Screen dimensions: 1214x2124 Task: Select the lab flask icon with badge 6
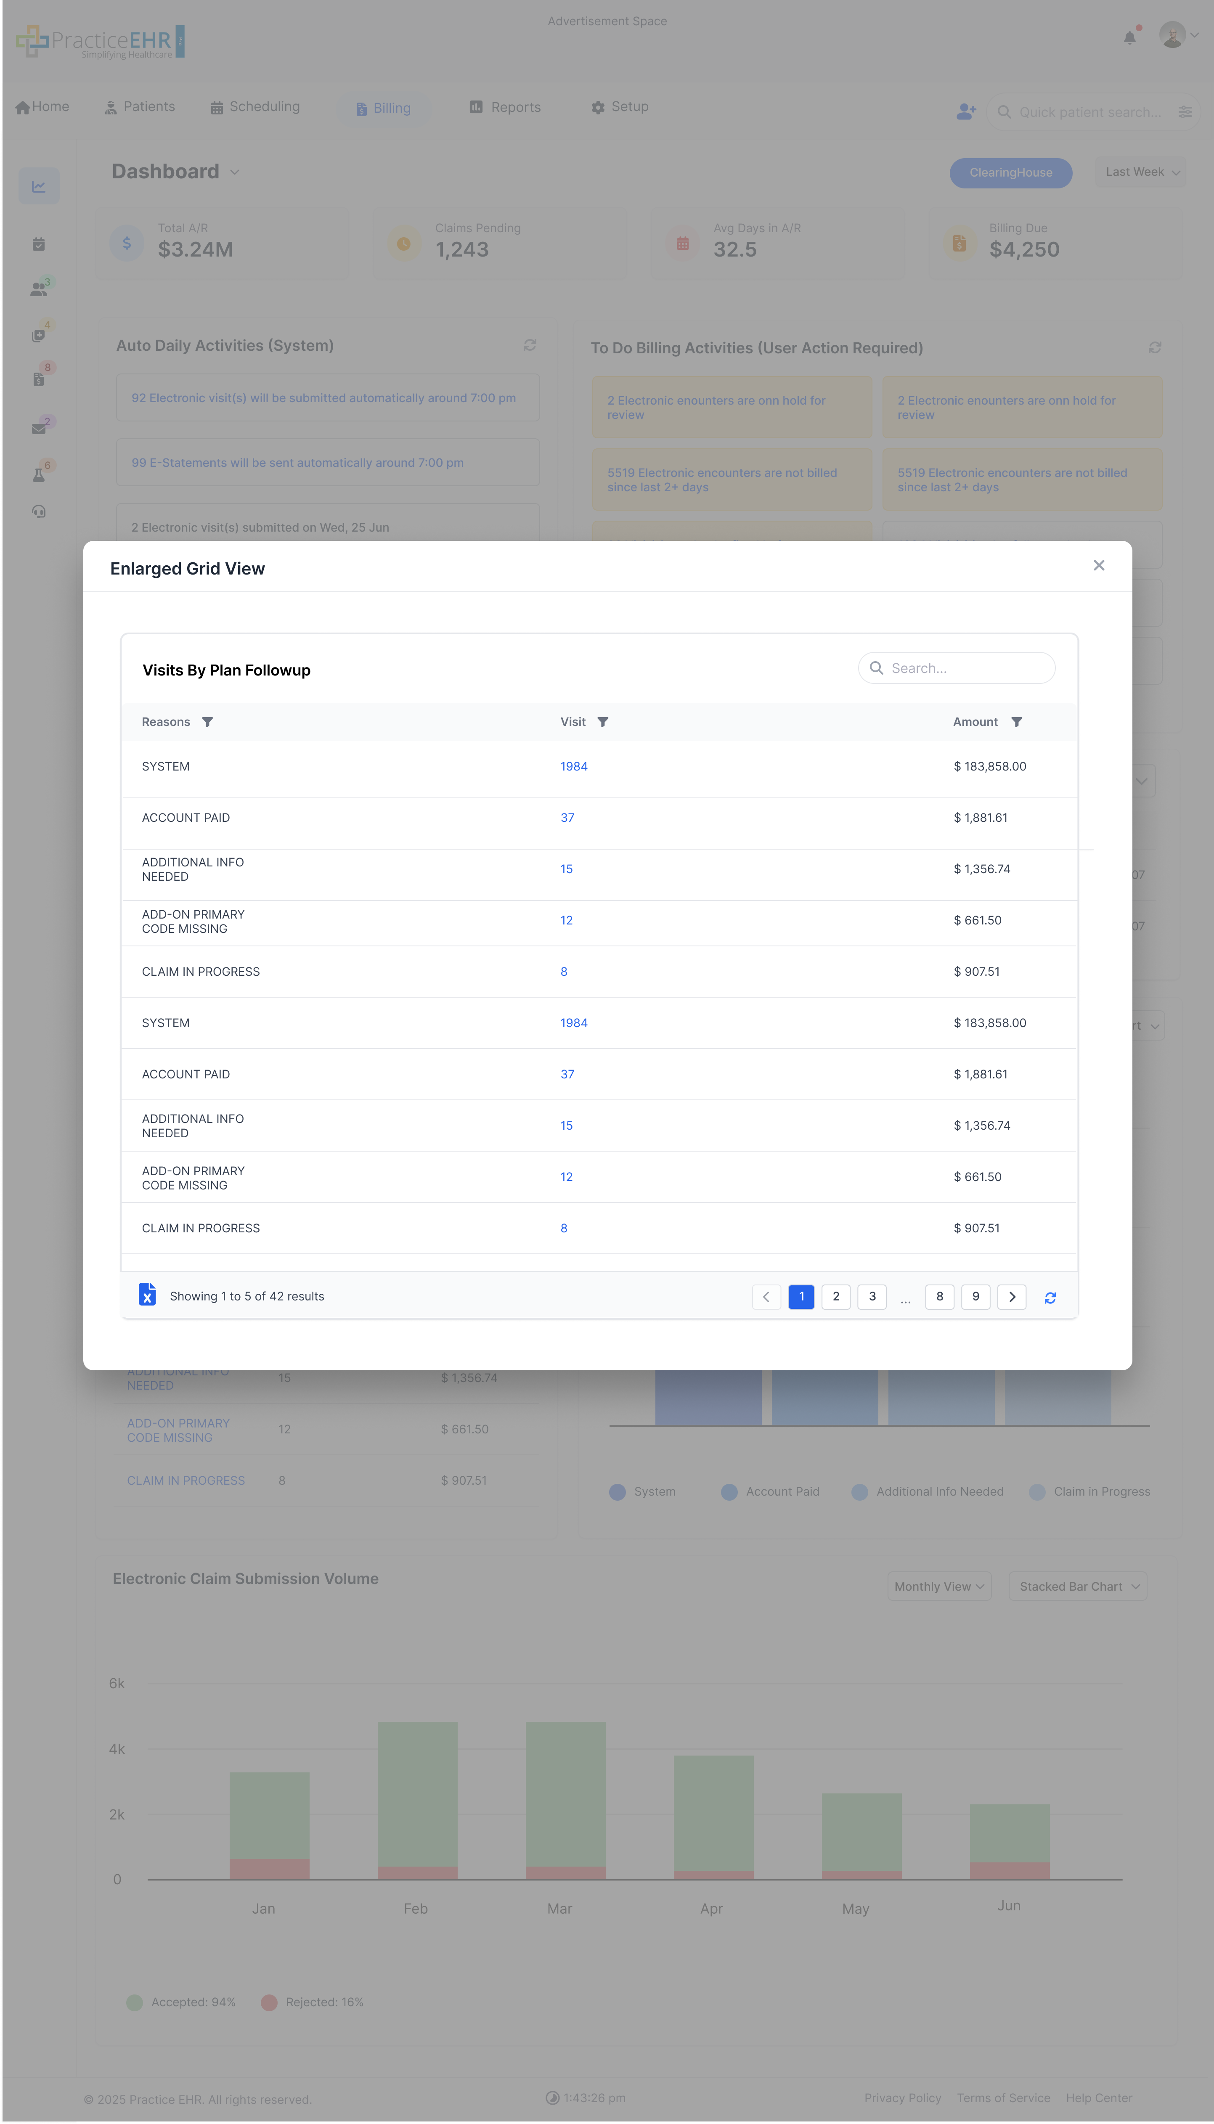coord(39,473)
